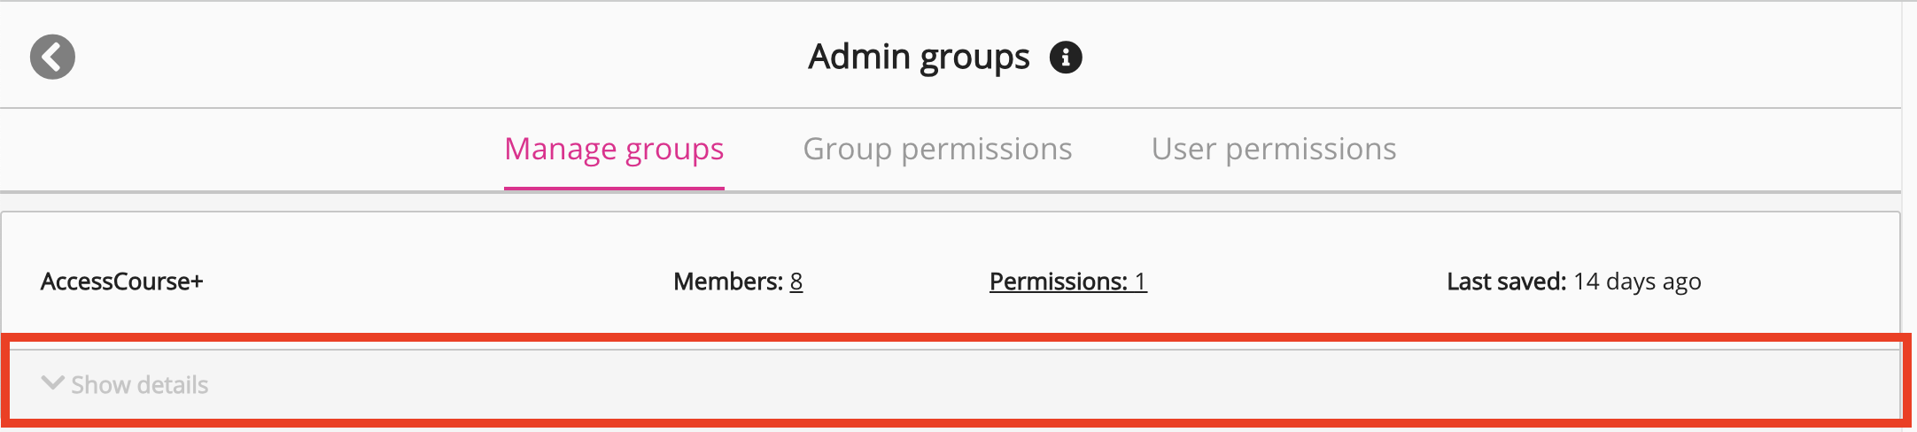Click the pink underline below Manage groups

point(614,188)
